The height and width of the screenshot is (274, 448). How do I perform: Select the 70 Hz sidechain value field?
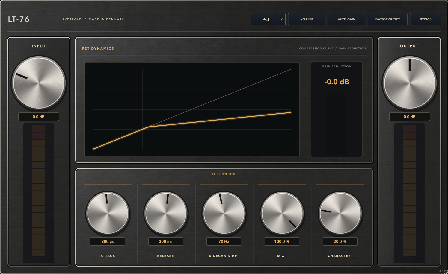[x=224, y=241]
